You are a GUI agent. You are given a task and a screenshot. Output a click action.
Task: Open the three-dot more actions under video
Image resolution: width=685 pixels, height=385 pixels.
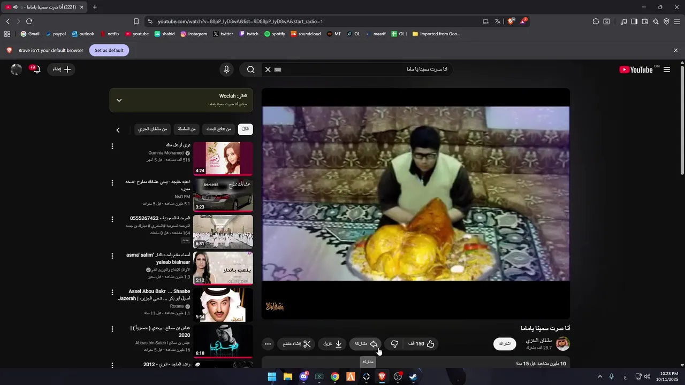268,344
